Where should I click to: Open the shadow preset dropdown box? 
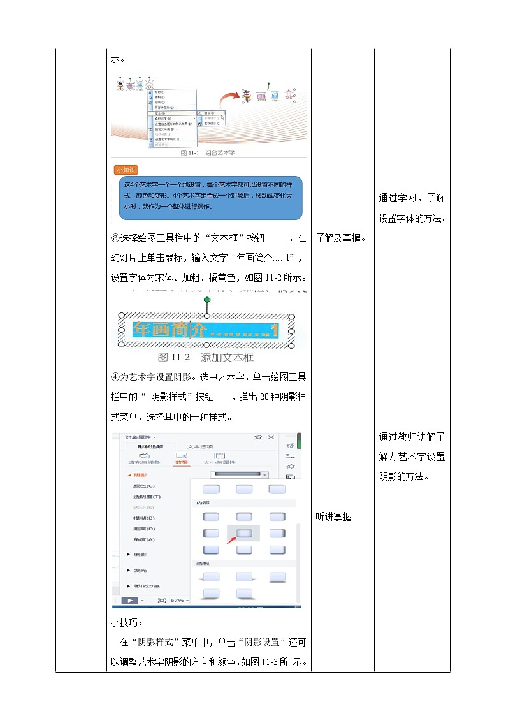(240, 474)
